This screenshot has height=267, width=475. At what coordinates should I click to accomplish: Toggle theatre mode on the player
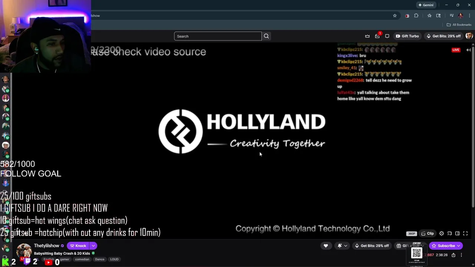[457, 234]
